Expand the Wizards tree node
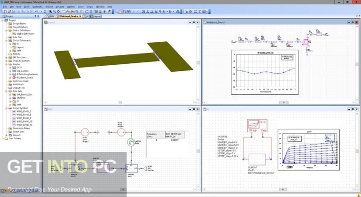The image size is (361, 197). [7, 135]
